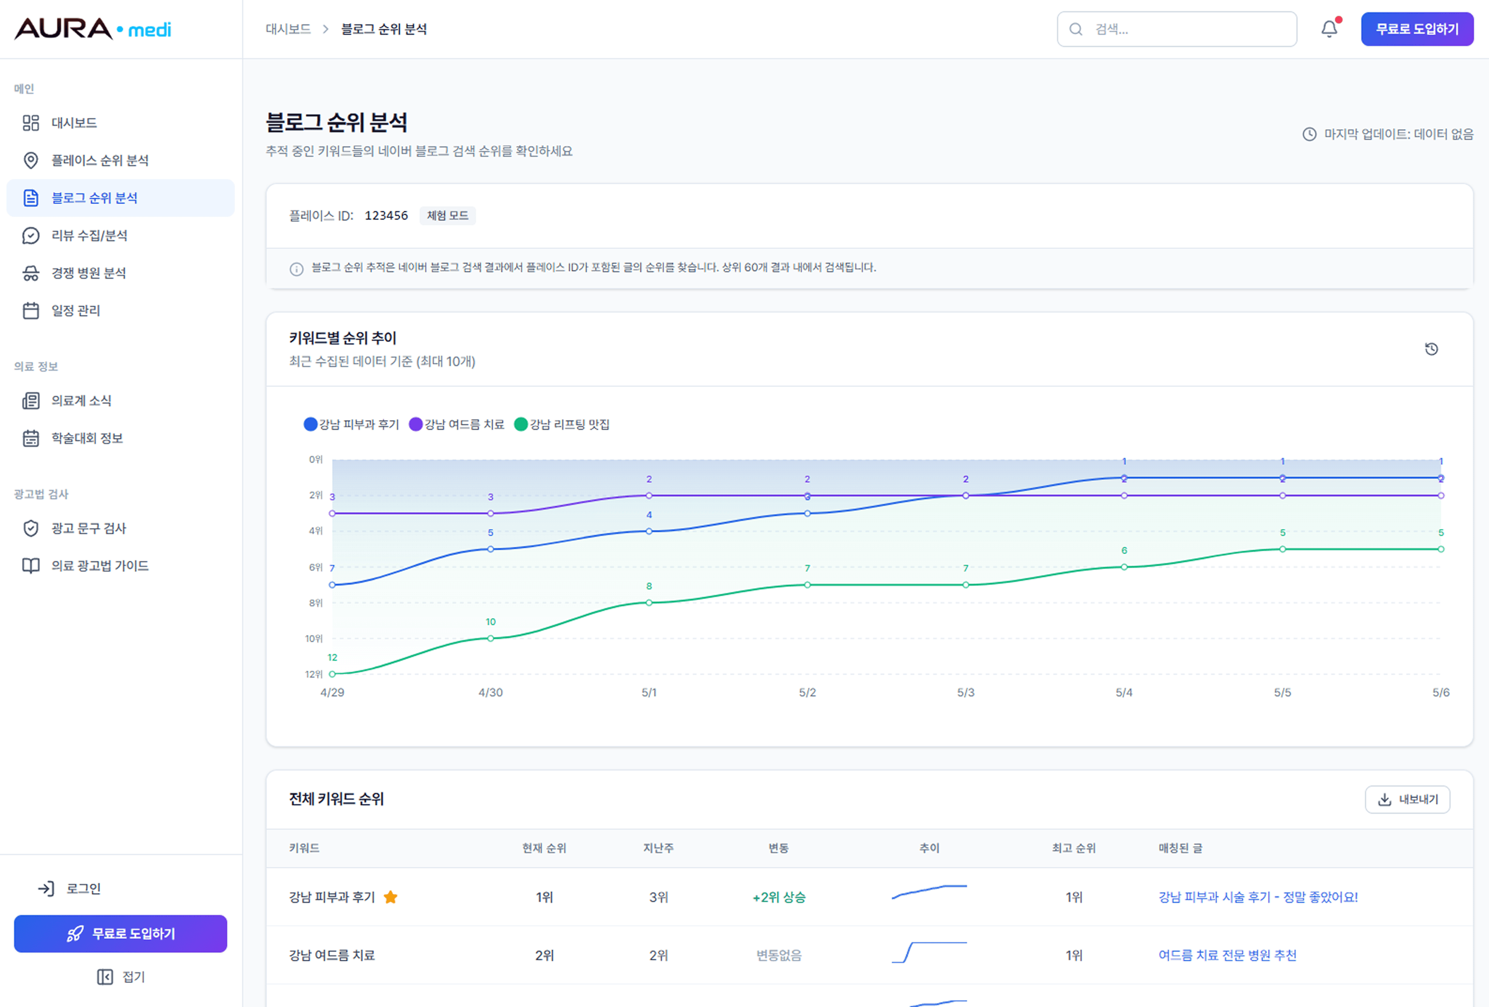1489x1007 pixels.
Task: Click the AURA medi logo
Action: (x=93, y=29)
